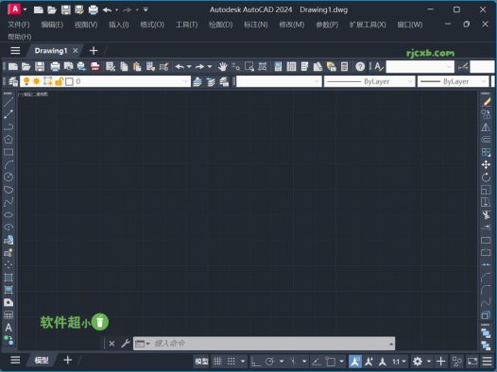Expand the redo history dropdown arrow
This screenshot has height=372, width=497.
(210, 66)
